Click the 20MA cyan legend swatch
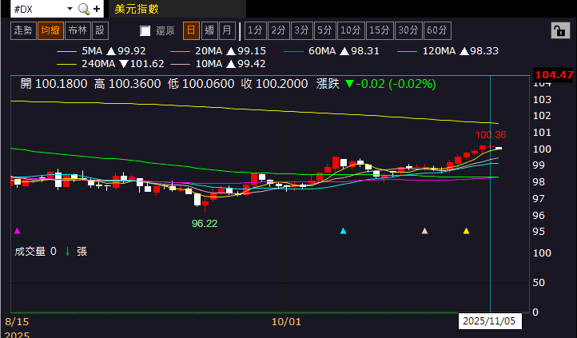This screenshot has height=338, width=577. click(x=180, y=51)
